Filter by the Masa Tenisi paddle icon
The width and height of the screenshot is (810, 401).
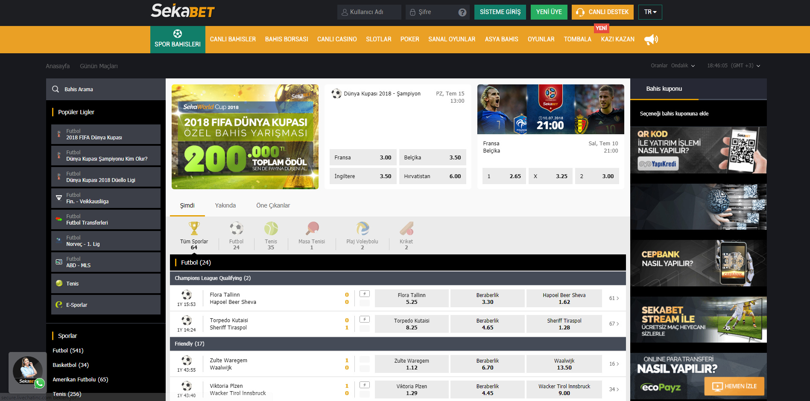(x=312, y=228)
